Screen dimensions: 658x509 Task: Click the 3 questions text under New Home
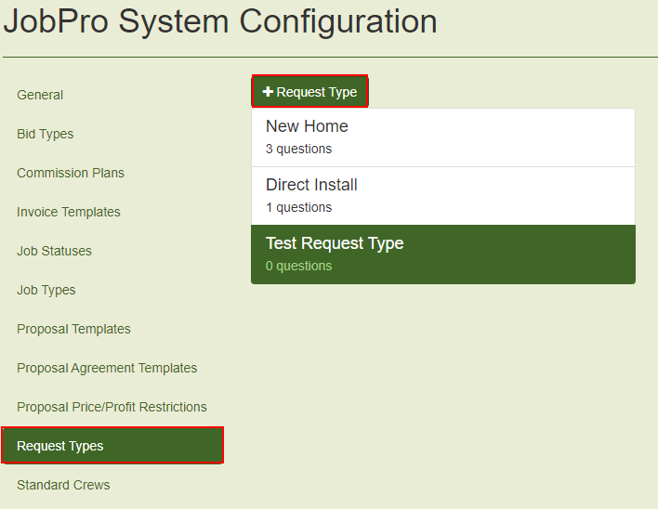coord(298,149)
